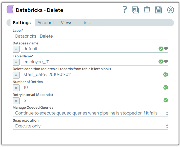Delete the snap with trash icon
Image resolution: width=180 pixels, height=147 pixels.
(147, 10)
